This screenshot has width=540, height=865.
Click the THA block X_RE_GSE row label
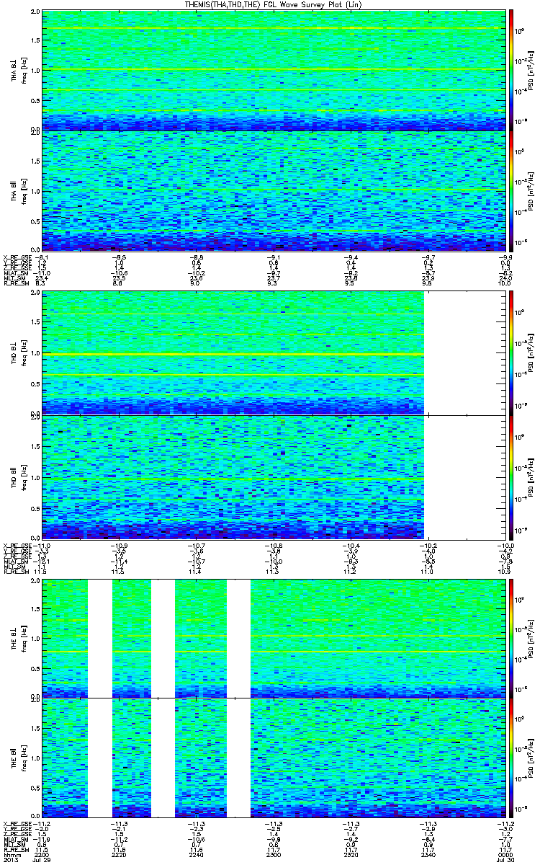point(16,257)
